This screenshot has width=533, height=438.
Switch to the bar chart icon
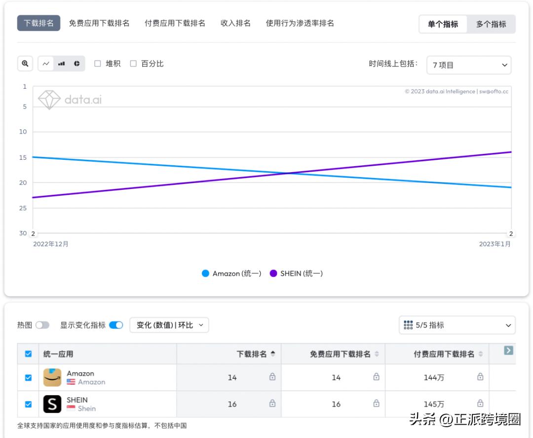tap(61, 63)
